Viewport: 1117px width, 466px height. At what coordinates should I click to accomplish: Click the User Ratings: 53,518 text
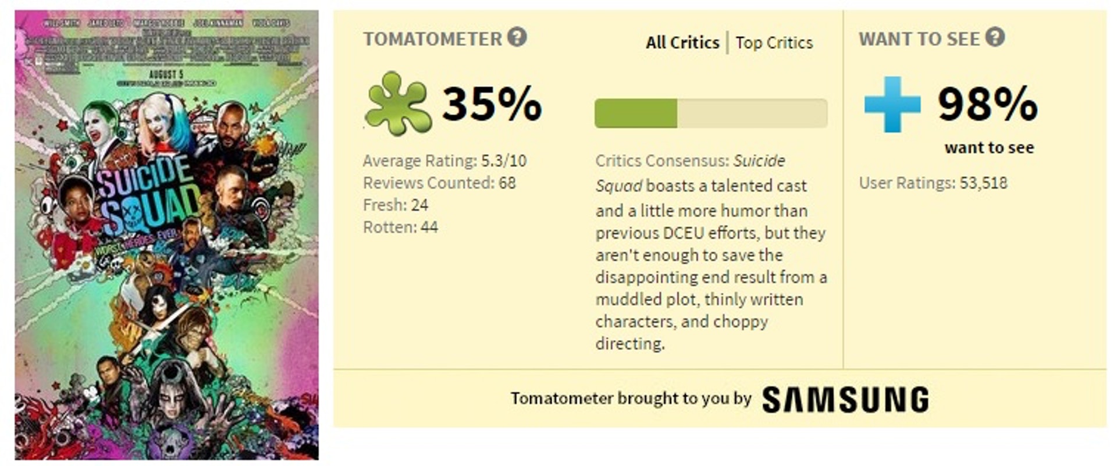click(933, 183)
